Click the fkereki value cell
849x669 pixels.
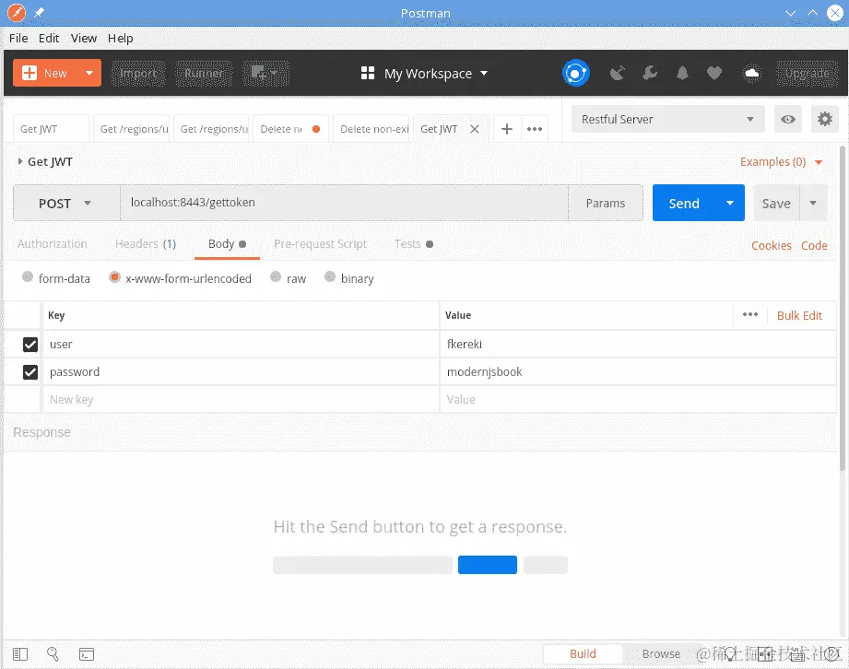pos(639,345)
